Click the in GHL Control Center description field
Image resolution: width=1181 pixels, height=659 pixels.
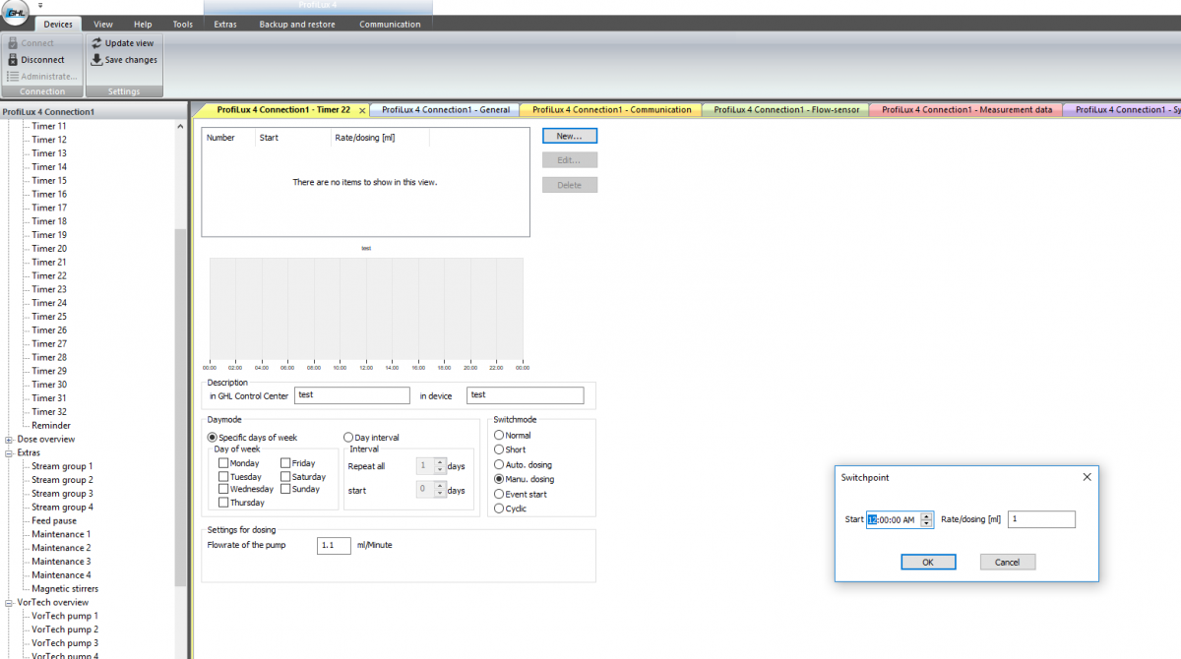[x=351, y=395]
